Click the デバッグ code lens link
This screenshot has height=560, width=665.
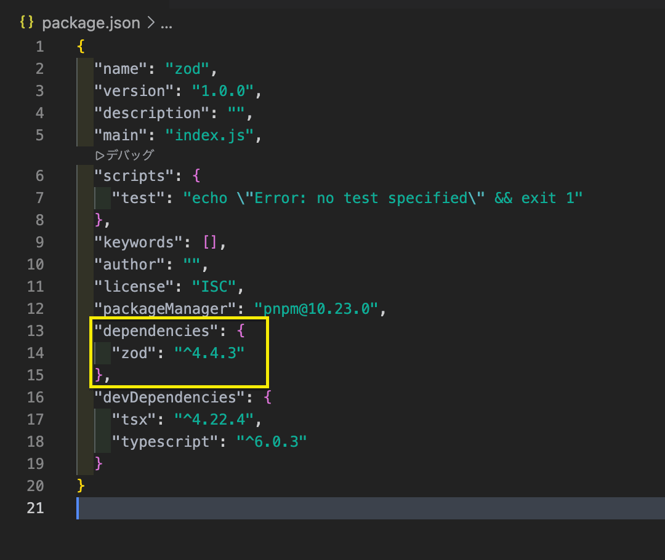[x=130, y=155]
